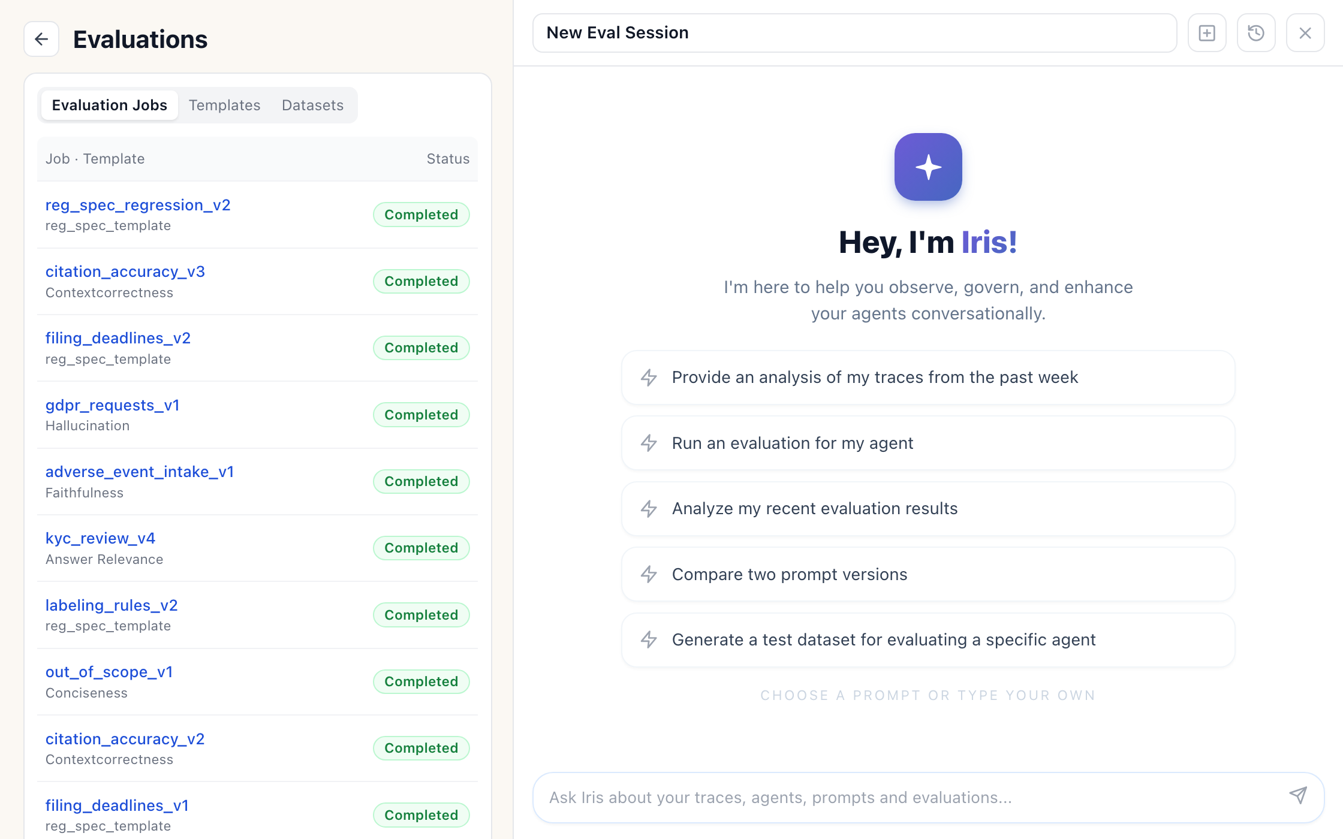Viewport: 1343px width, 839px height.
Task: Choose prompt about traces from past week
Action: point(928,378)
